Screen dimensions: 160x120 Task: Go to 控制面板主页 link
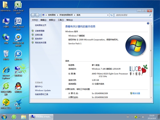[x=40, y=25]
